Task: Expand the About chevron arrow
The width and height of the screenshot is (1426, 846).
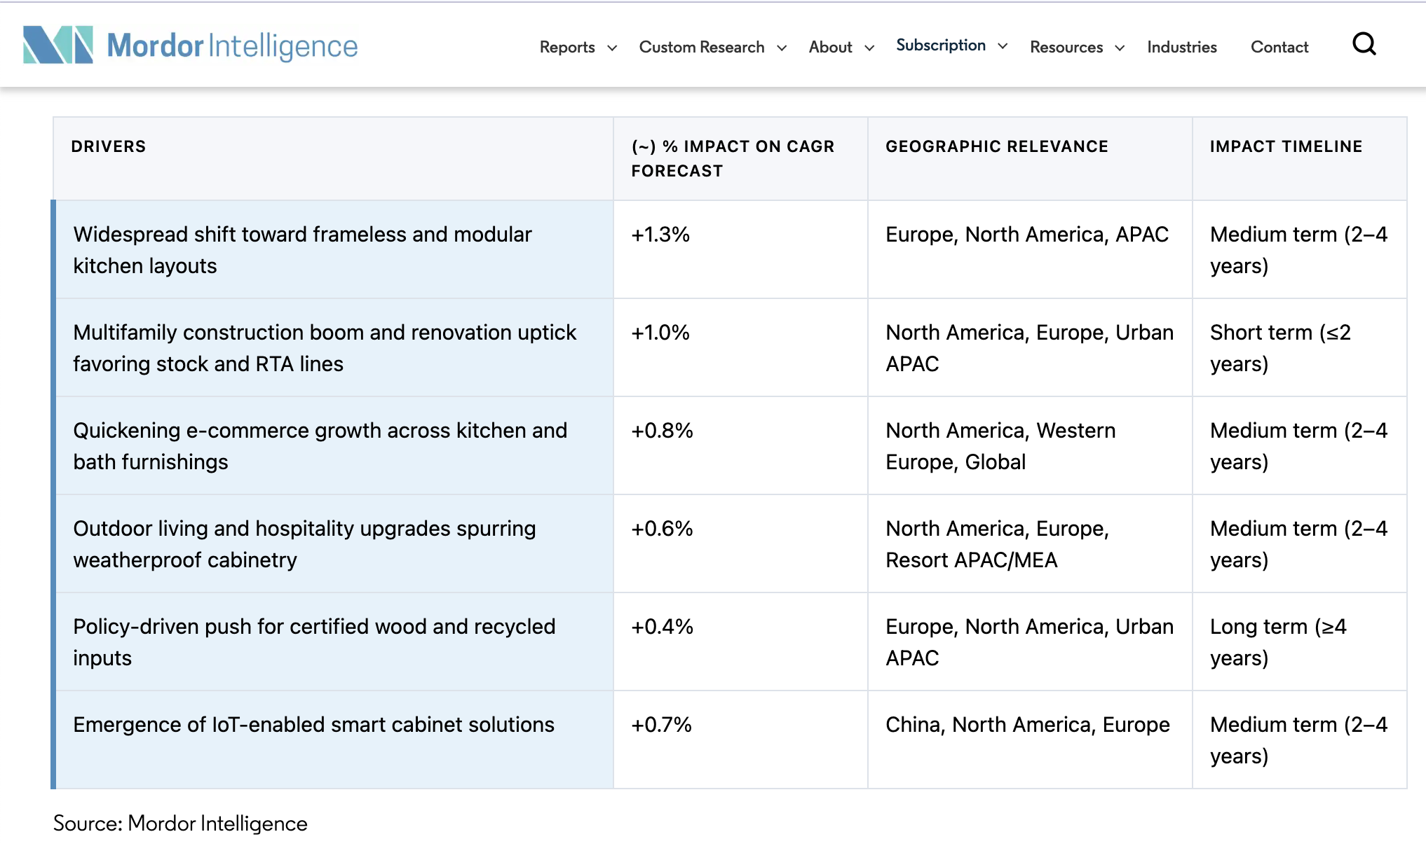Action: pos(869,48)
